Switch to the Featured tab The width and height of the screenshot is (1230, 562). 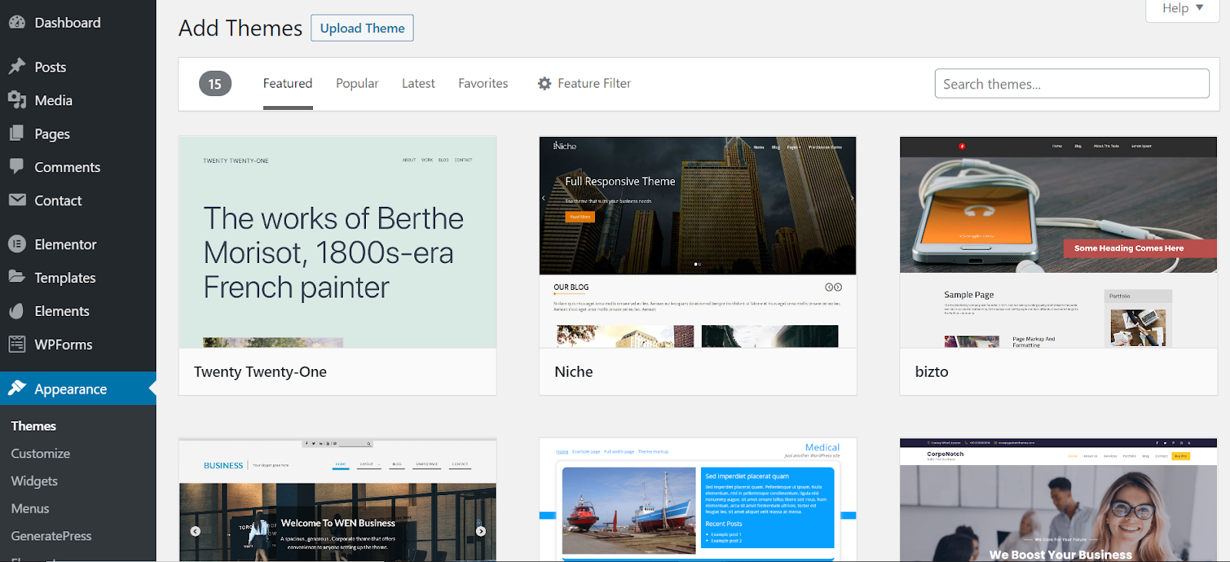click(x=288, y=83)
